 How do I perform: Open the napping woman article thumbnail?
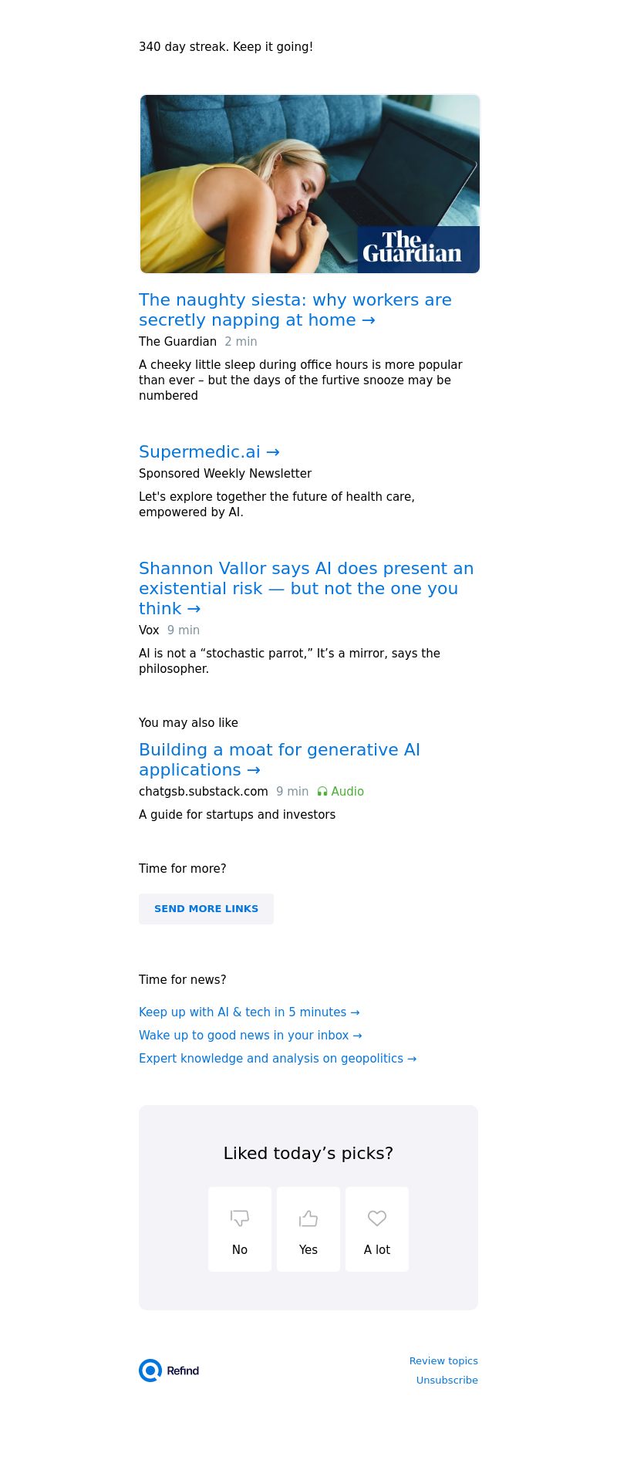[310, 184]
